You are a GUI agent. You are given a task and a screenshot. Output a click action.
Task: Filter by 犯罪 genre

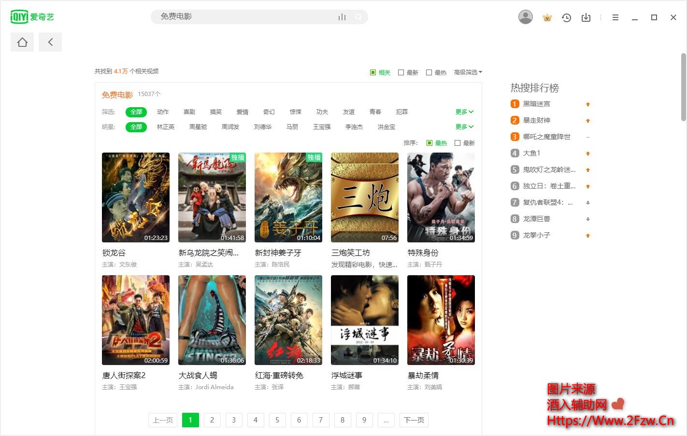pyautogui.click(x=402, y=112)
